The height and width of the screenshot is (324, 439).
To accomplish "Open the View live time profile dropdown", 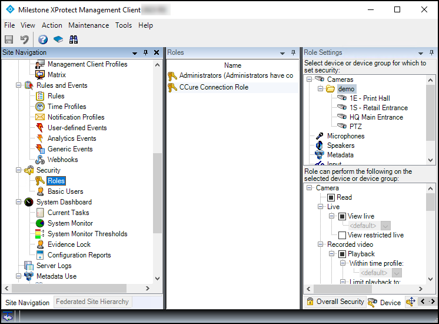I will tap(385, 226).
